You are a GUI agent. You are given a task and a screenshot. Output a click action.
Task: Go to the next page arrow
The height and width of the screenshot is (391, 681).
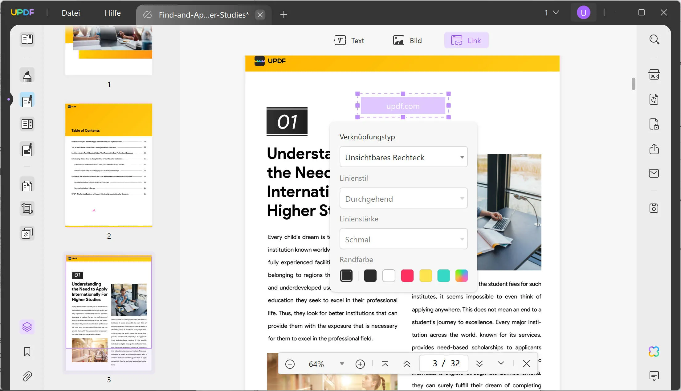click(479, 364)
